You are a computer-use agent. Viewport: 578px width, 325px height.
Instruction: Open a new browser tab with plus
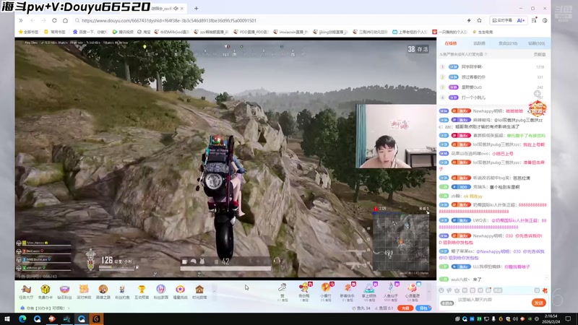(x=196, y=8)
